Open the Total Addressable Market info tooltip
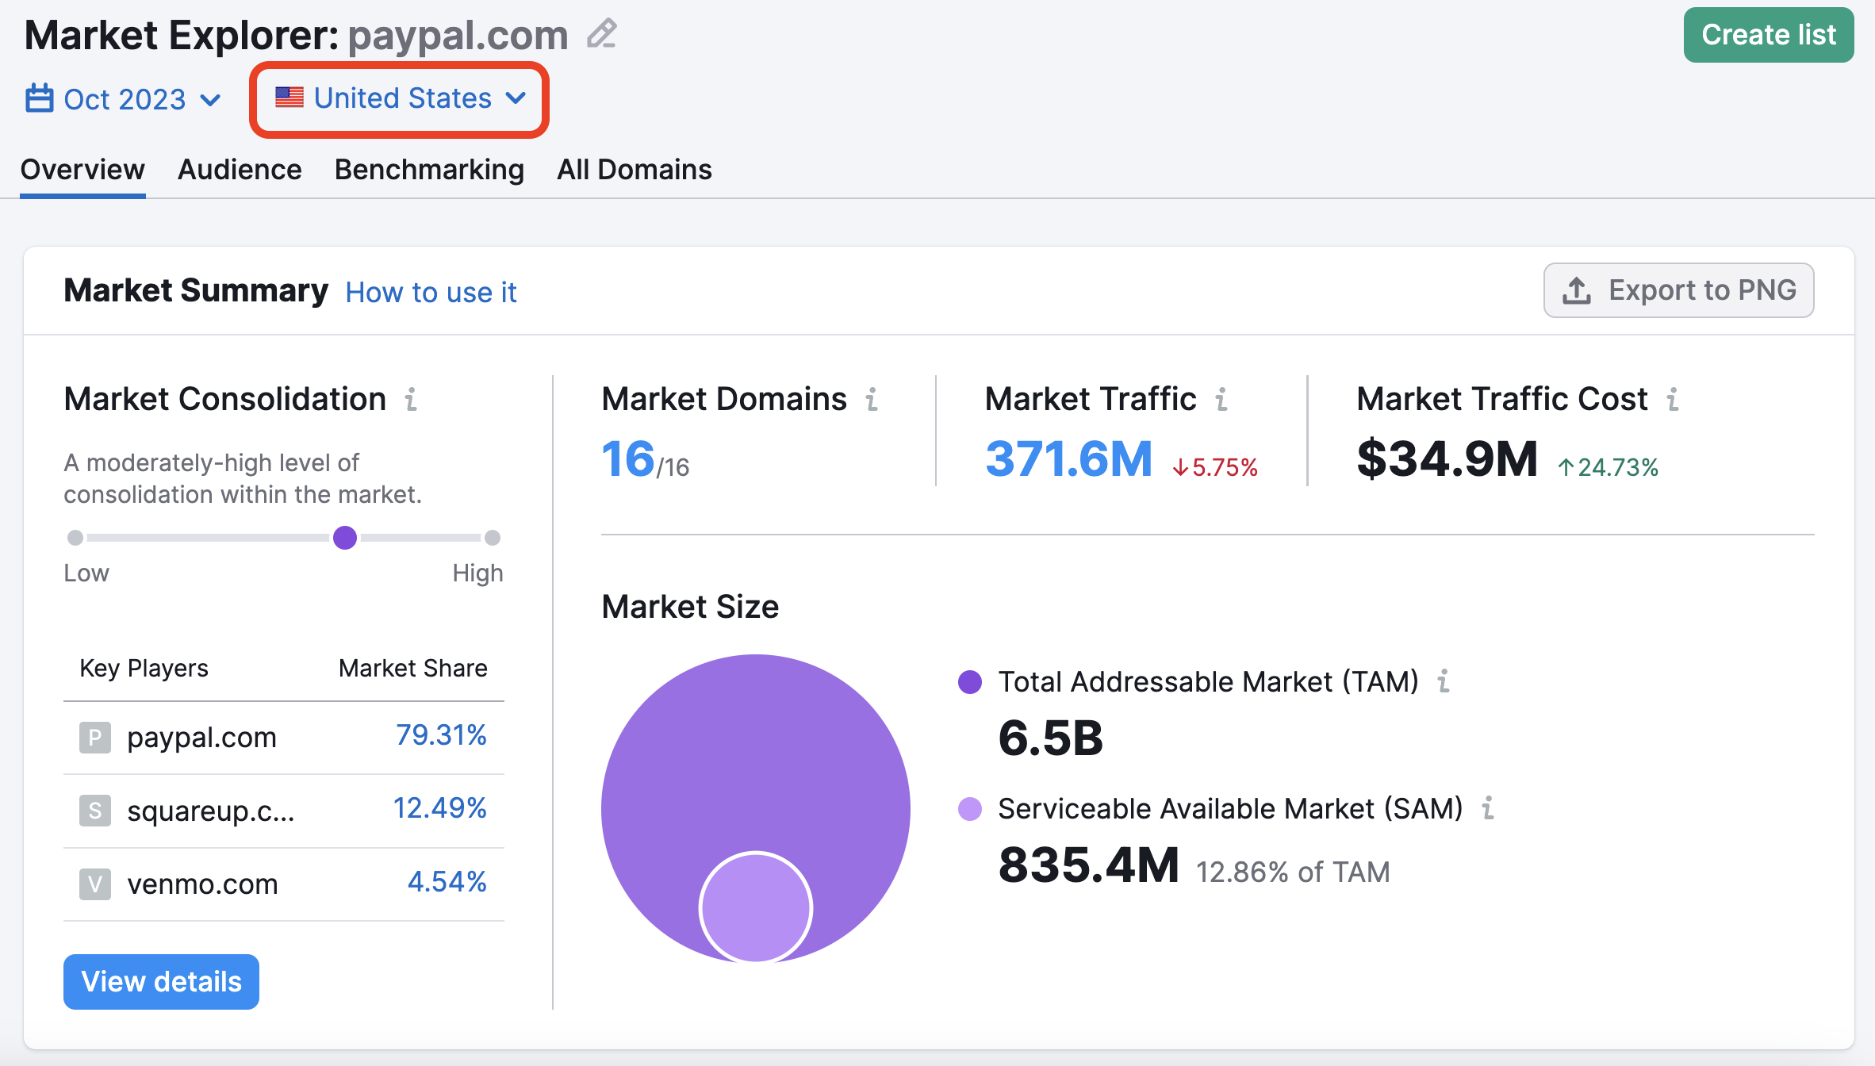This screenshot has width=1875, height=1066. point(1446,681)
